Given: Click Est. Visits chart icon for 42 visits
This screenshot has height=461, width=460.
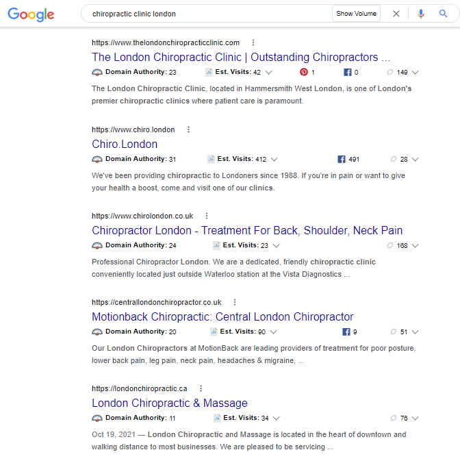Looking at the screenshot, I should [209, 72].
